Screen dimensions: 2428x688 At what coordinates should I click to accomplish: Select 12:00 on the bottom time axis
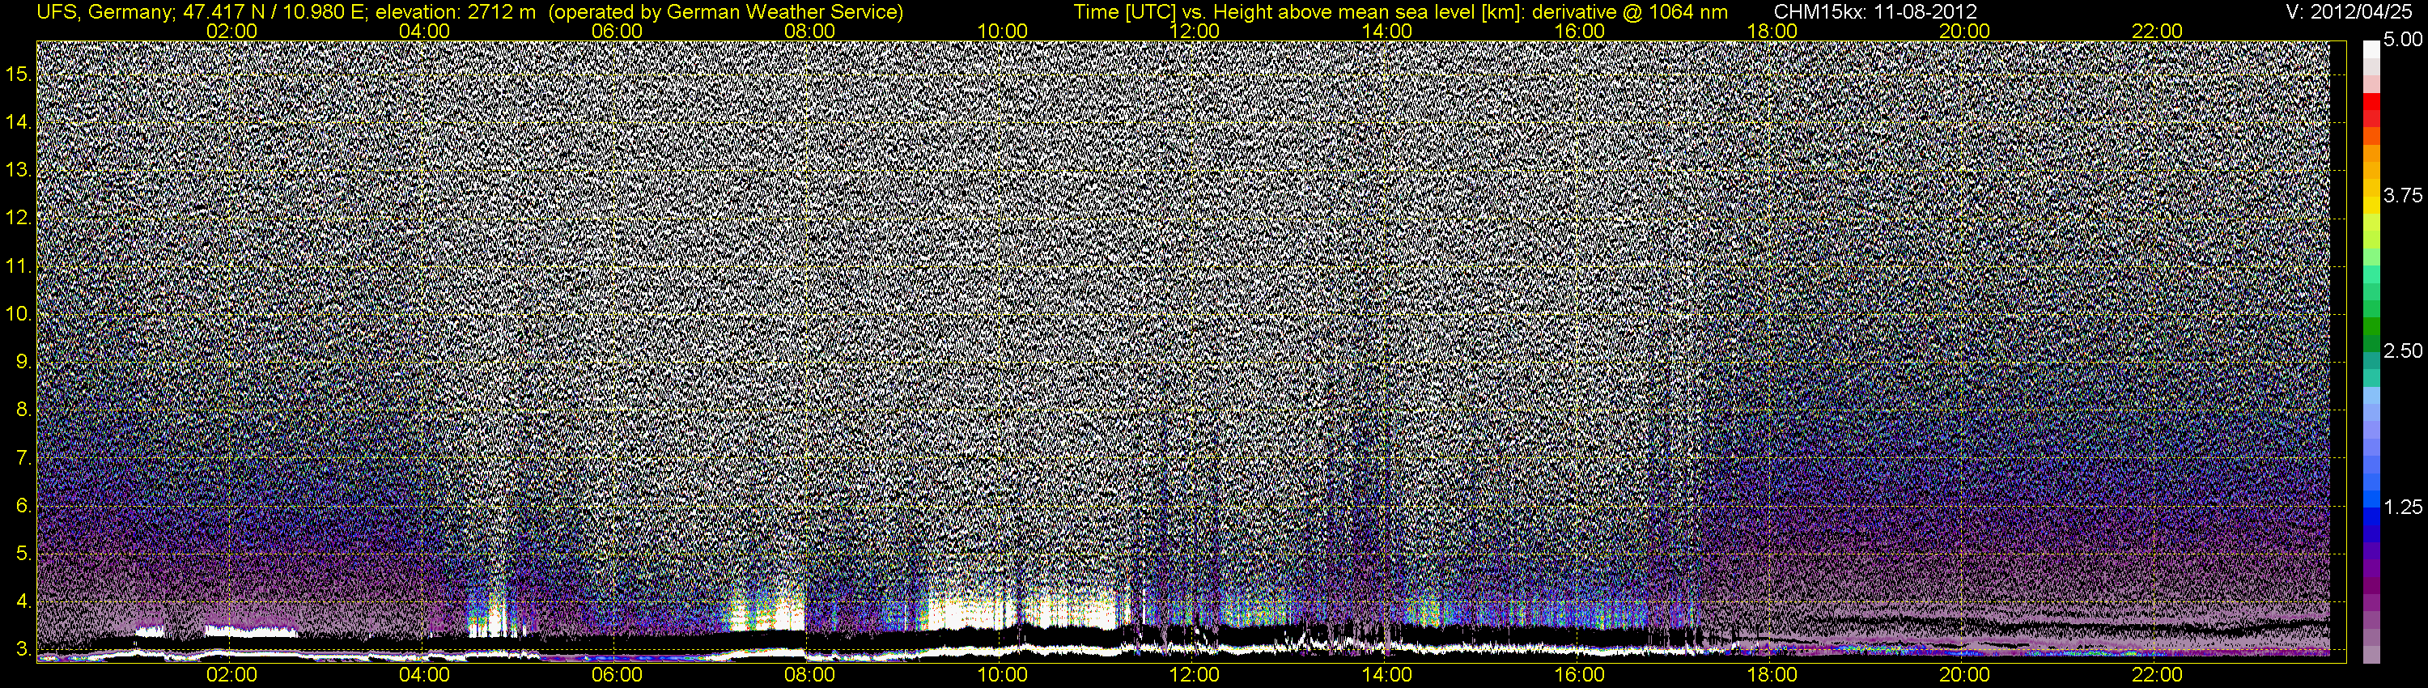pyautogui.click(x=1195, y=675)
